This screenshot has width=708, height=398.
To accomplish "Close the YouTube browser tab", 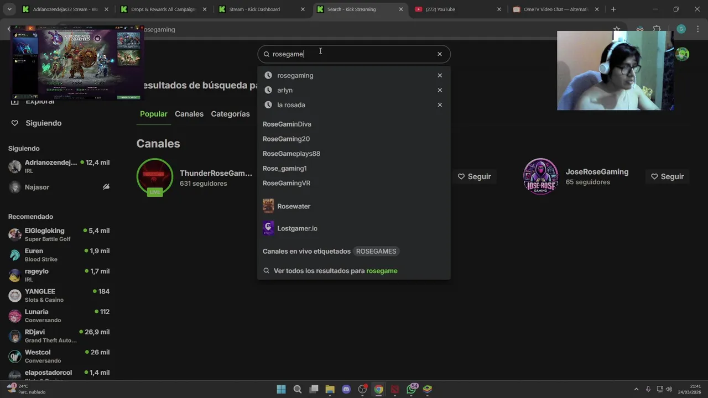I will [499, 9].
